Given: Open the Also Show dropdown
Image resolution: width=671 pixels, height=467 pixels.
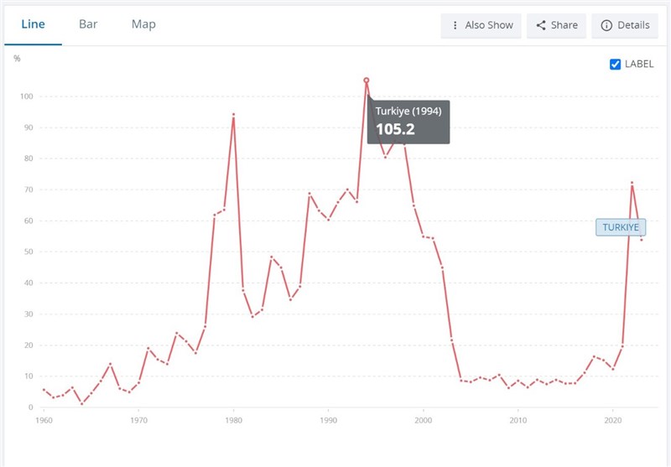Looking at the screenshot, I should tap(481, 26).
